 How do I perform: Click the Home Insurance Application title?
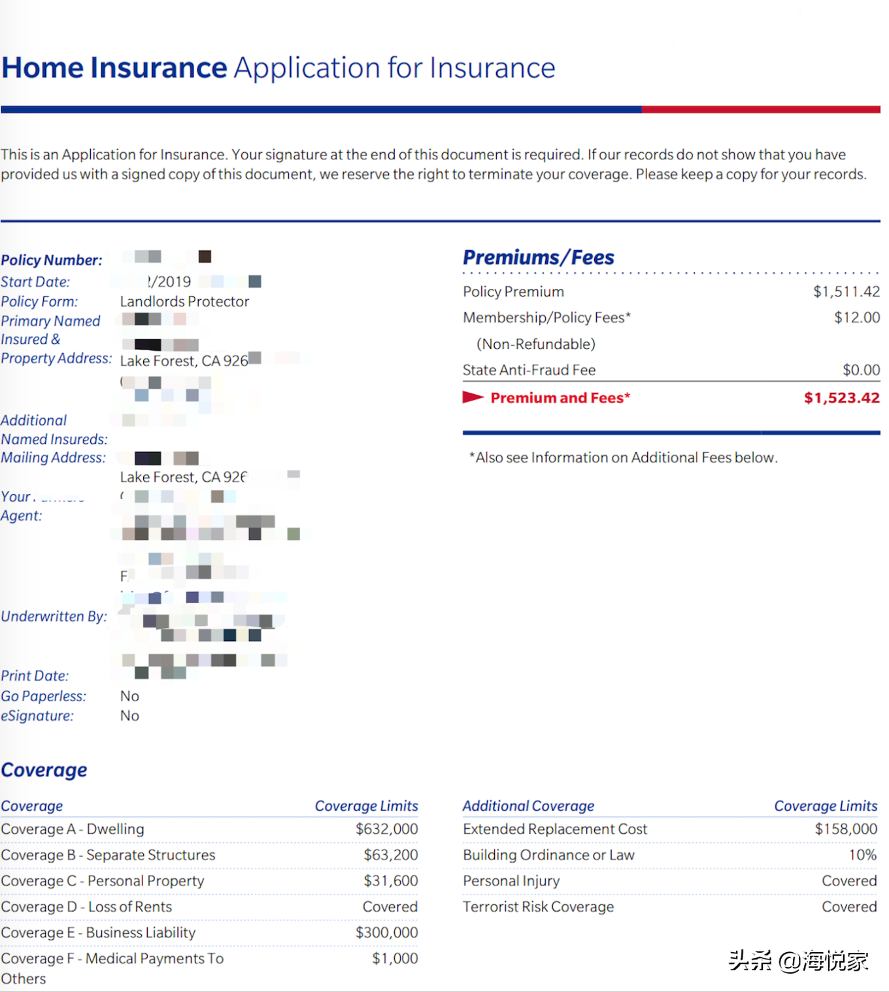click(278, 68)
